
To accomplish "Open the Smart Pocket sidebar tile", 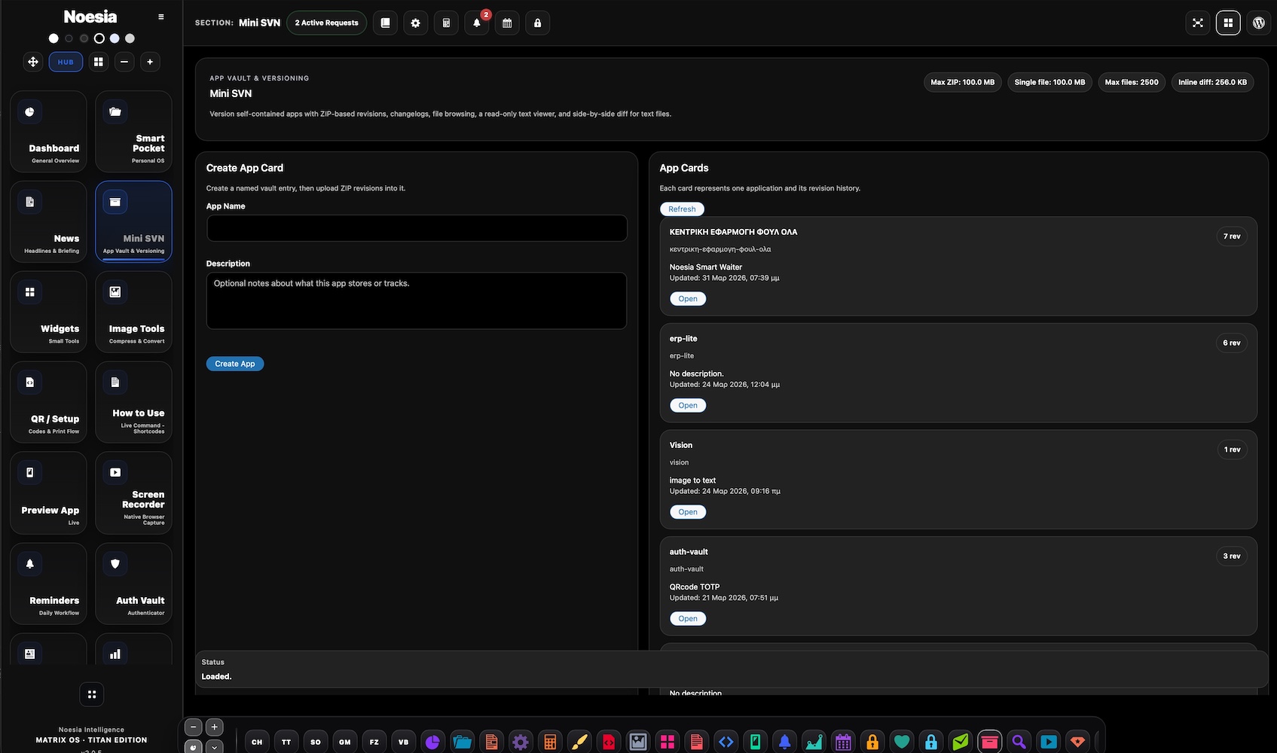I will click(x=133, y=132).
